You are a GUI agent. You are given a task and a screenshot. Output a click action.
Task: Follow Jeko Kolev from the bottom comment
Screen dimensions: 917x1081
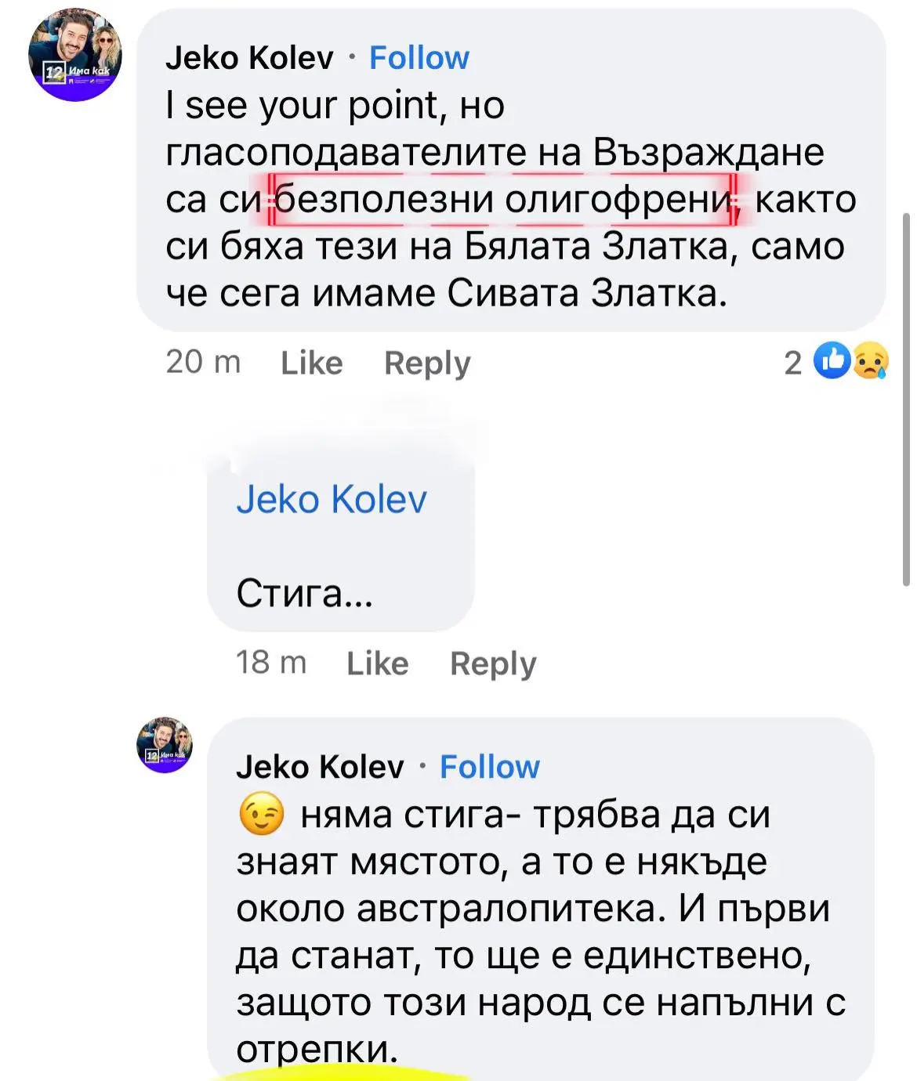click(489, 767)
